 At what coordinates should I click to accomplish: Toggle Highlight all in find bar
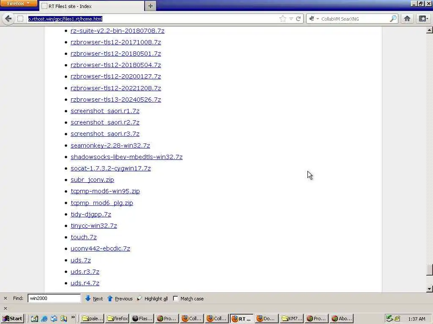tap(152, 298)
